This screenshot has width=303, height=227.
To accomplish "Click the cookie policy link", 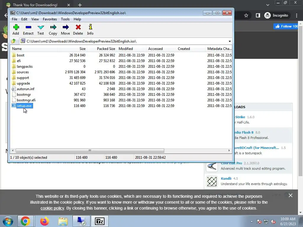I will click(52, 208).
